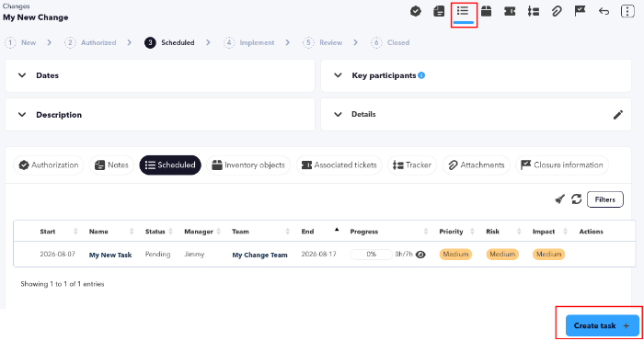Open the My New Task link

110,255
